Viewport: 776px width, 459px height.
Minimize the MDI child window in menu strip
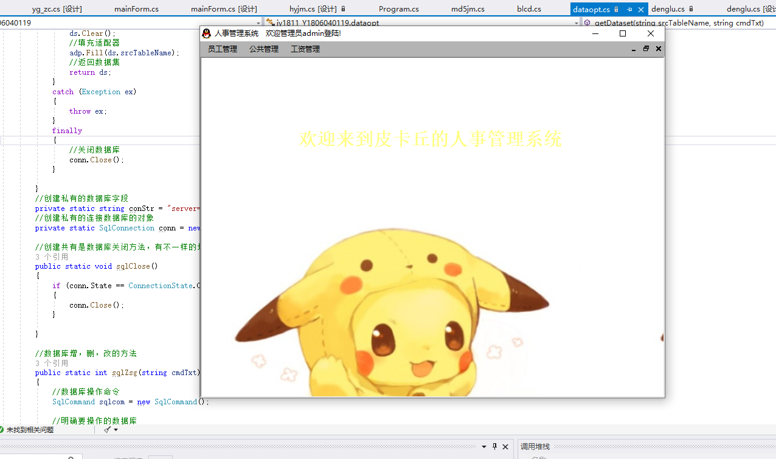pos(634,49)
